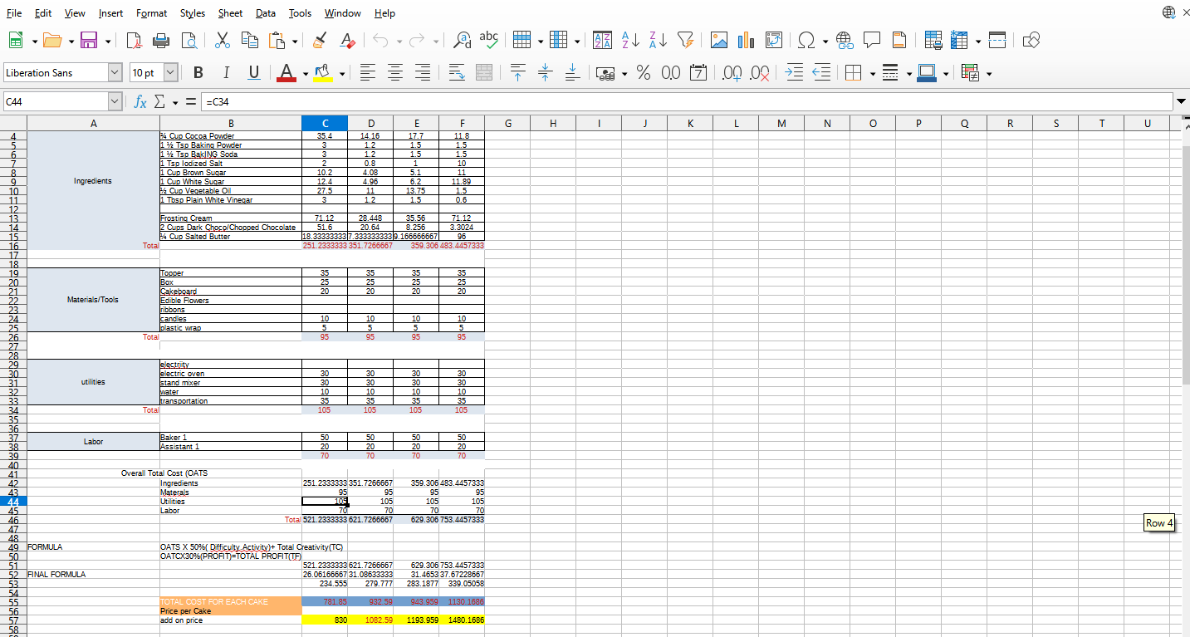Select column G header
The height and width of the screenshot is (637, 1190).
tap(507, 124)
